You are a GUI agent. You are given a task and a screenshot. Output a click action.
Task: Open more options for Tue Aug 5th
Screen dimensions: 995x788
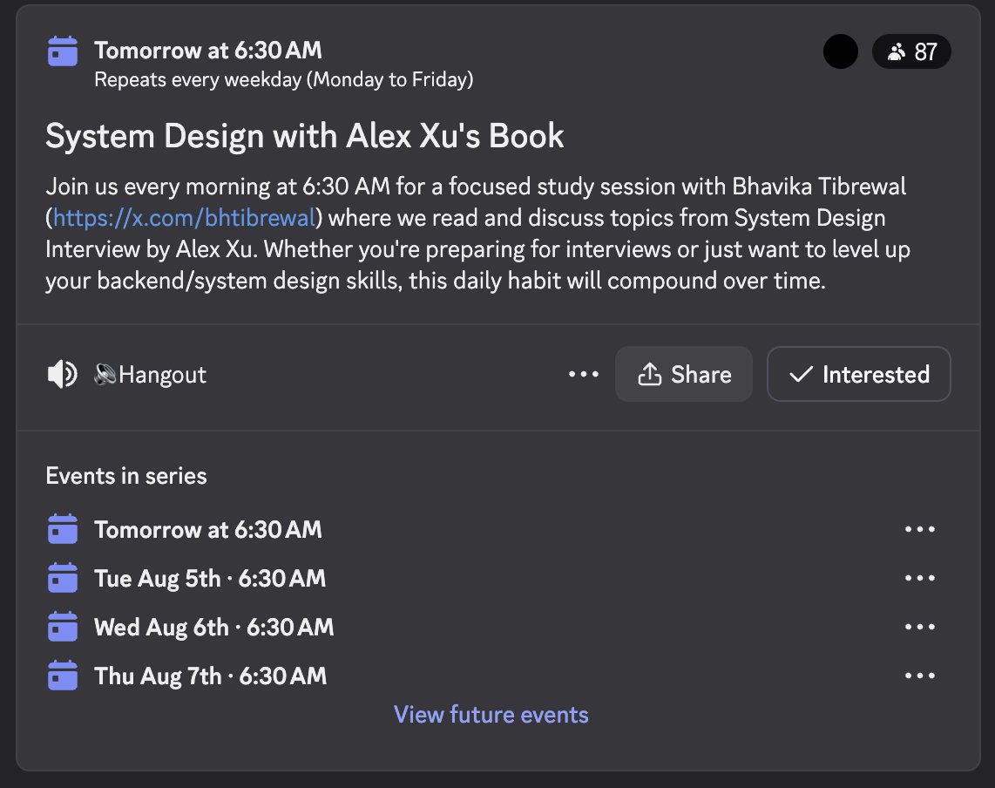pos(919,578)
